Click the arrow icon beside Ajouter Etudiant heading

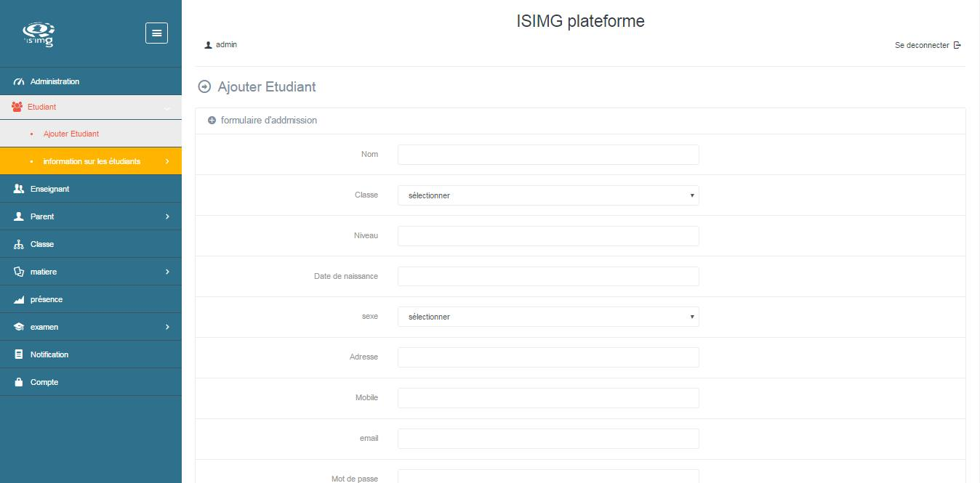(x=204, y=86)
